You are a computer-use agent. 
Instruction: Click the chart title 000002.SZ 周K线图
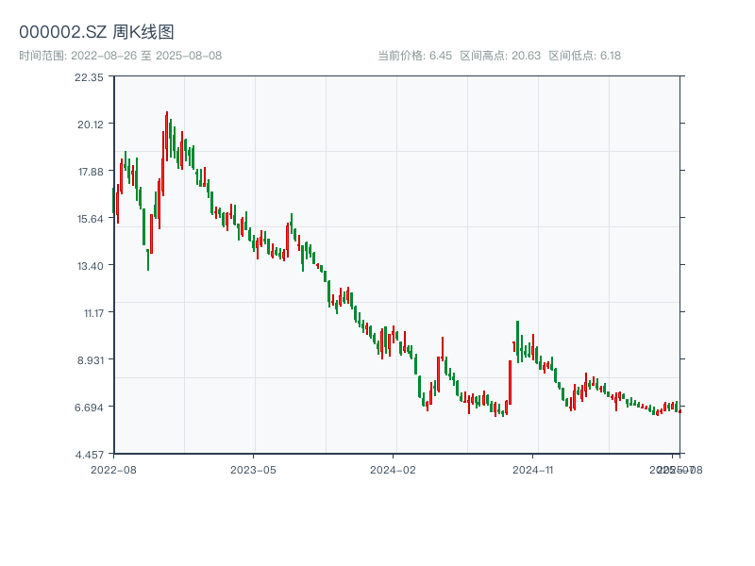pos(96,33)
